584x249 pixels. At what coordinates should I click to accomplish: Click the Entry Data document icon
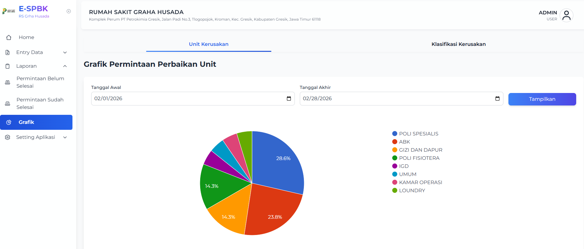point(7,52)
